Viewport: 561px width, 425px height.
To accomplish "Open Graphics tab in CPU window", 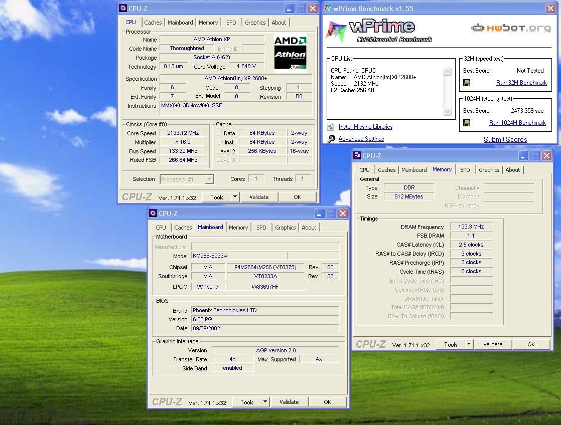I will (255, 23).
